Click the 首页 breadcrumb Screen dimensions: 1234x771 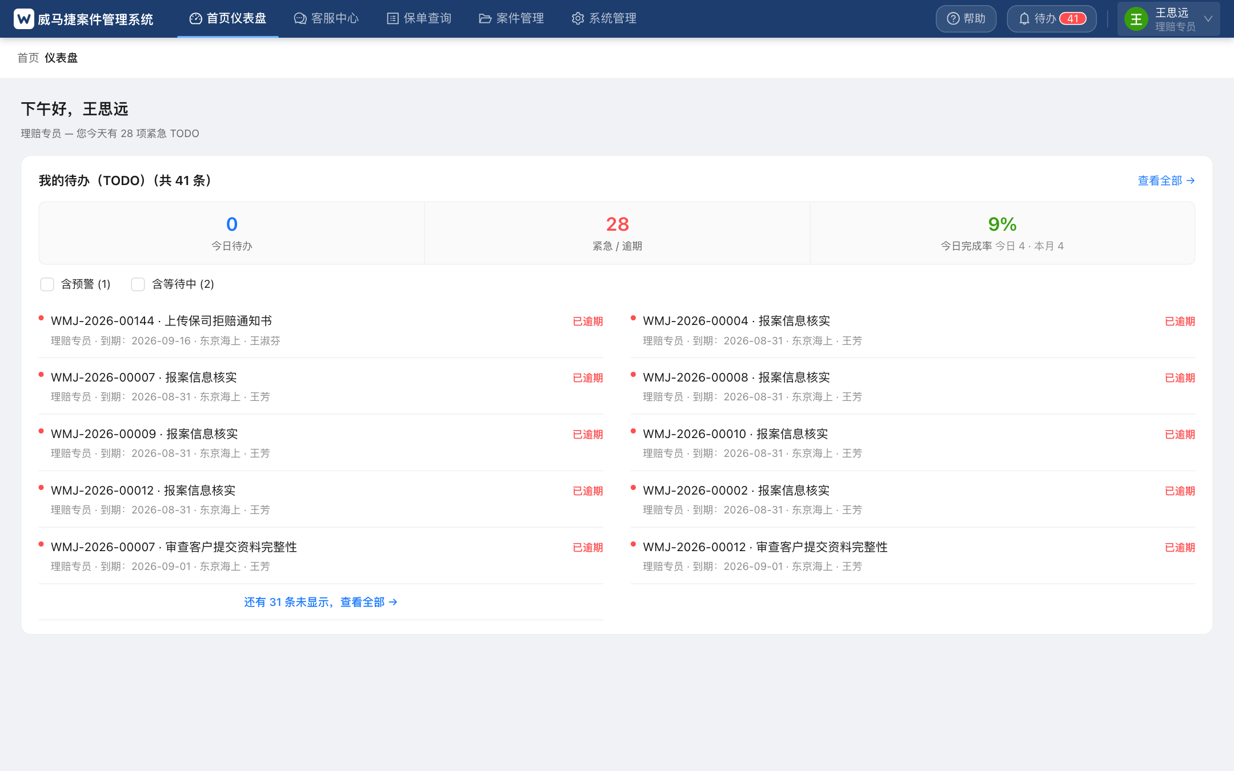(28, 58)
